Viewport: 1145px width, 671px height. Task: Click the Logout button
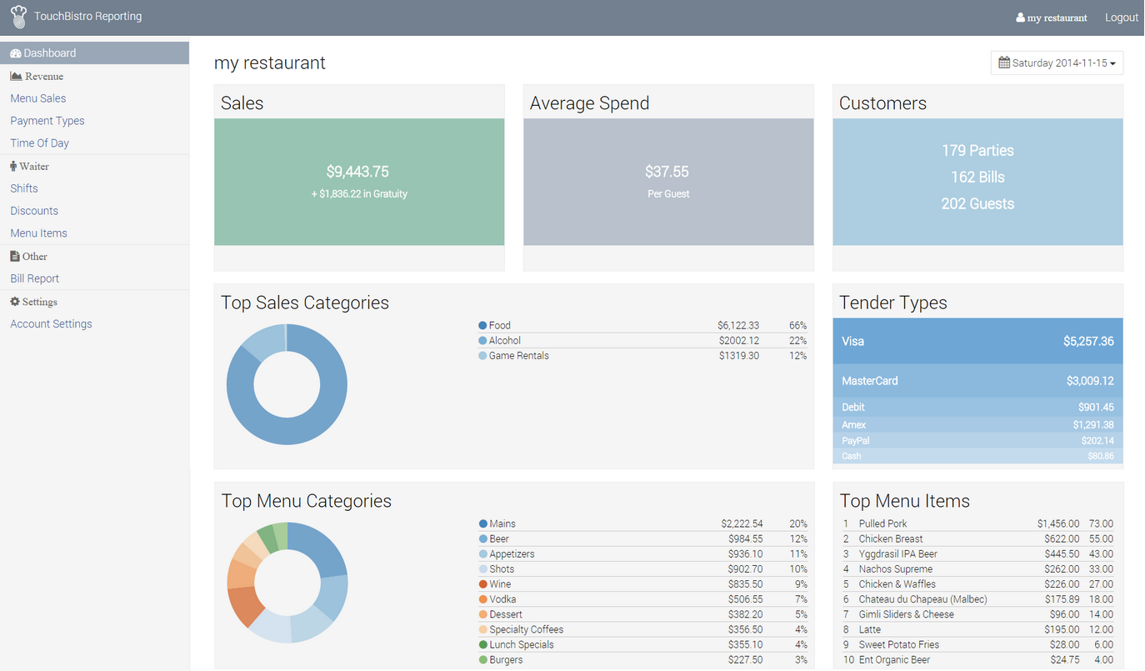pos(1121,17)
